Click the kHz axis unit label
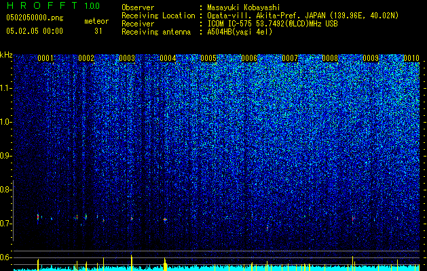 click(x=6, y=55)
